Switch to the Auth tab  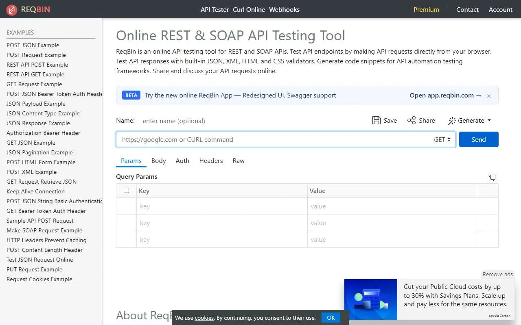coord(182,160)
